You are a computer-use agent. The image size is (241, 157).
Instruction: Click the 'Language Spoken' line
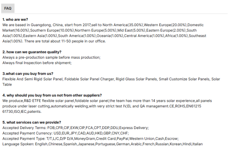102,144
